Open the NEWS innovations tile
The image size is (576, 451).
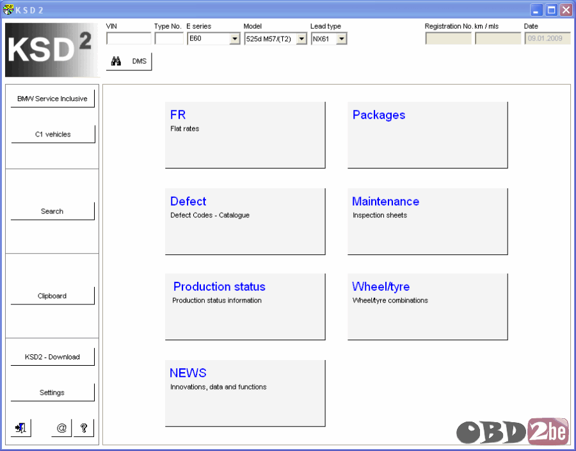245,393
